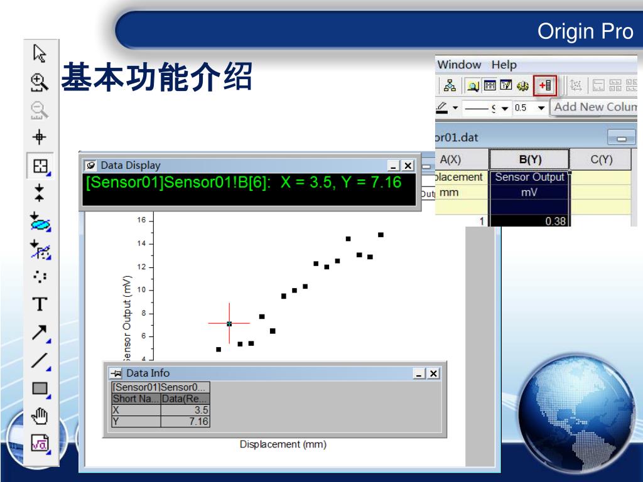Viewport: 643px width, 482px height.
Task: Minimize the Data Display window
Action: click(393, 166)
